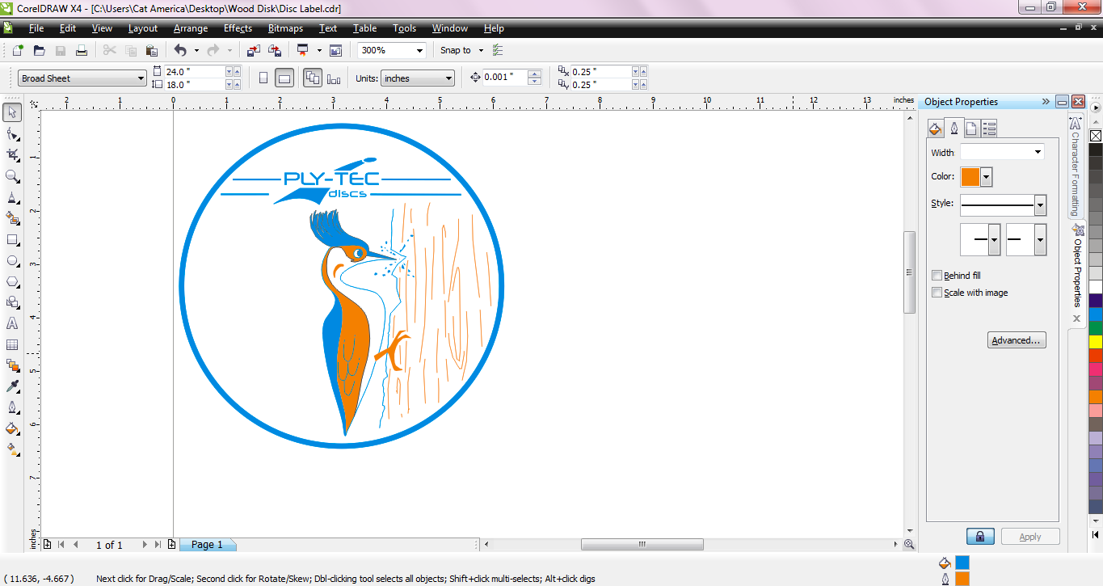Select the Pick tool in the toolbox
This screenshot has width=1103, height=586.
coord(12,112)
